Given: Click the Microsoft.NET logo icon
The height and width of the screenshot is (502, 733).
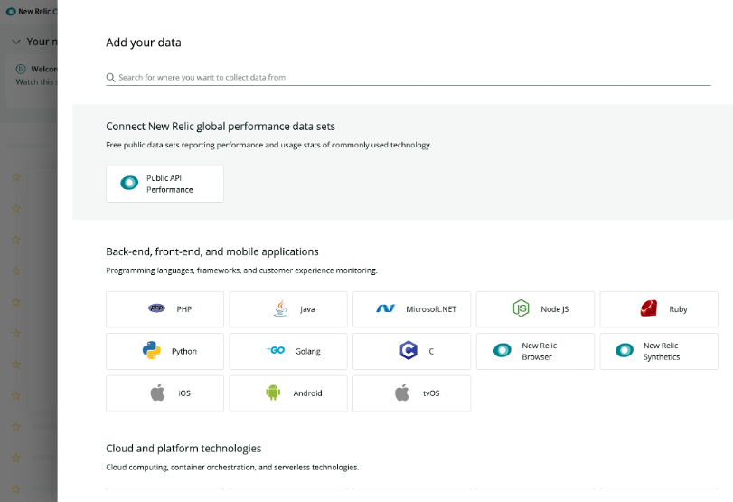Looking at the screenshot, I should click(x=386, y=308).
